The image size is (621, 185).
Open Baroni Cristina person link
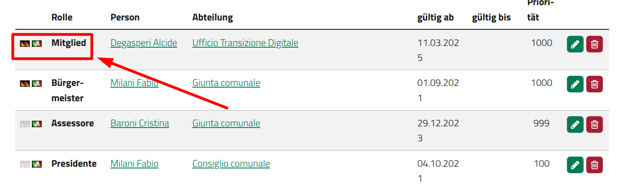pos(140,123)
